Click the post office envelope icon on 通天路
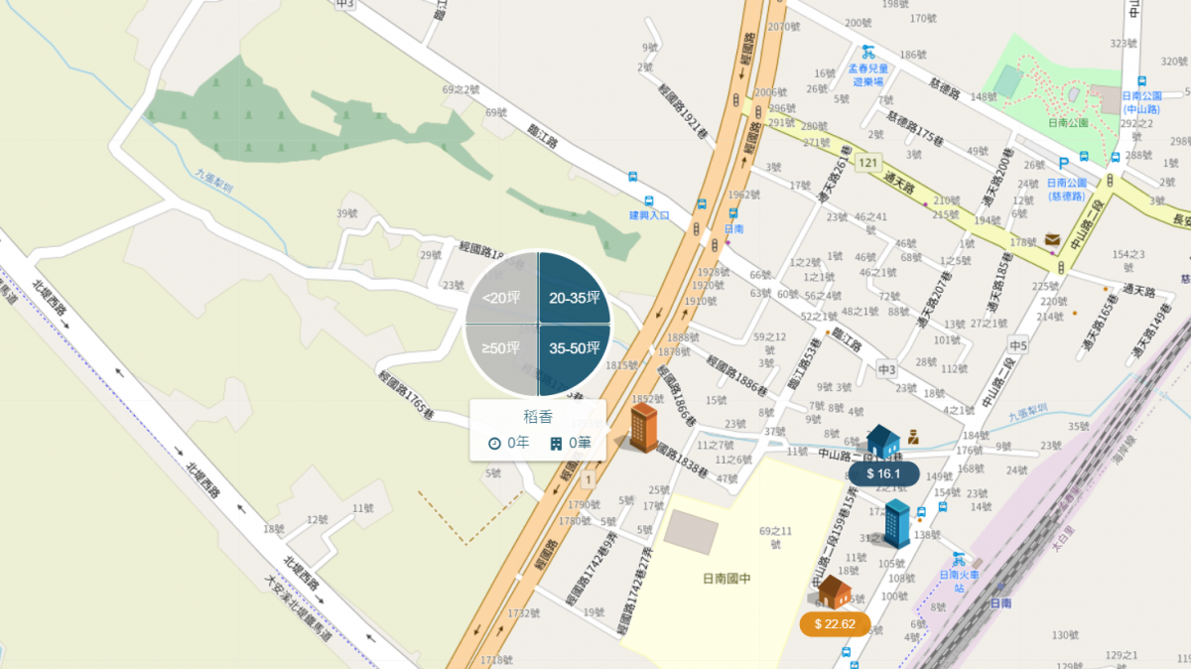This screenshot has height=669, width=1191. [1052, 239]
